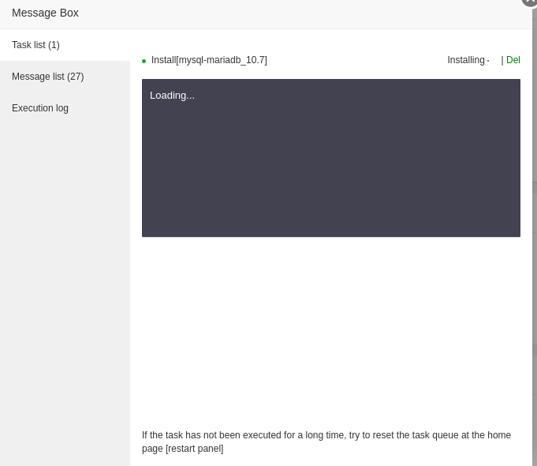Click the Installing status label
This screenshot has width=537, height=466.
pyautogui.click(x=465, y=60)
